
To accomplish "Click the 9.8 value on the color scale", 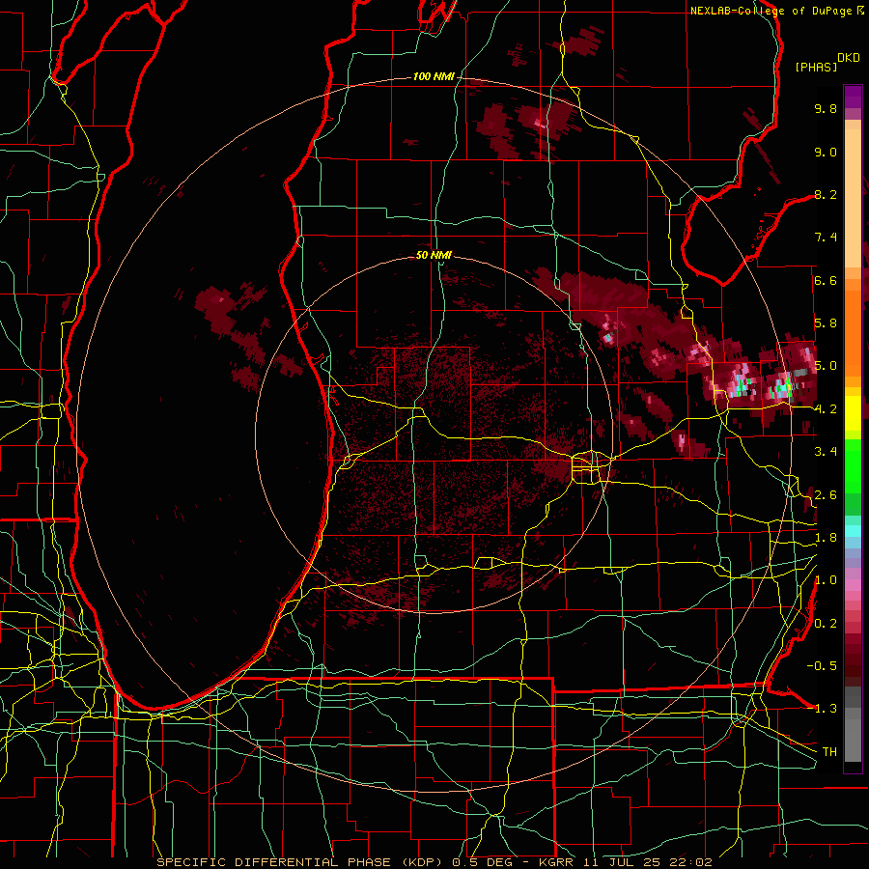I will (x=826, y=108).
